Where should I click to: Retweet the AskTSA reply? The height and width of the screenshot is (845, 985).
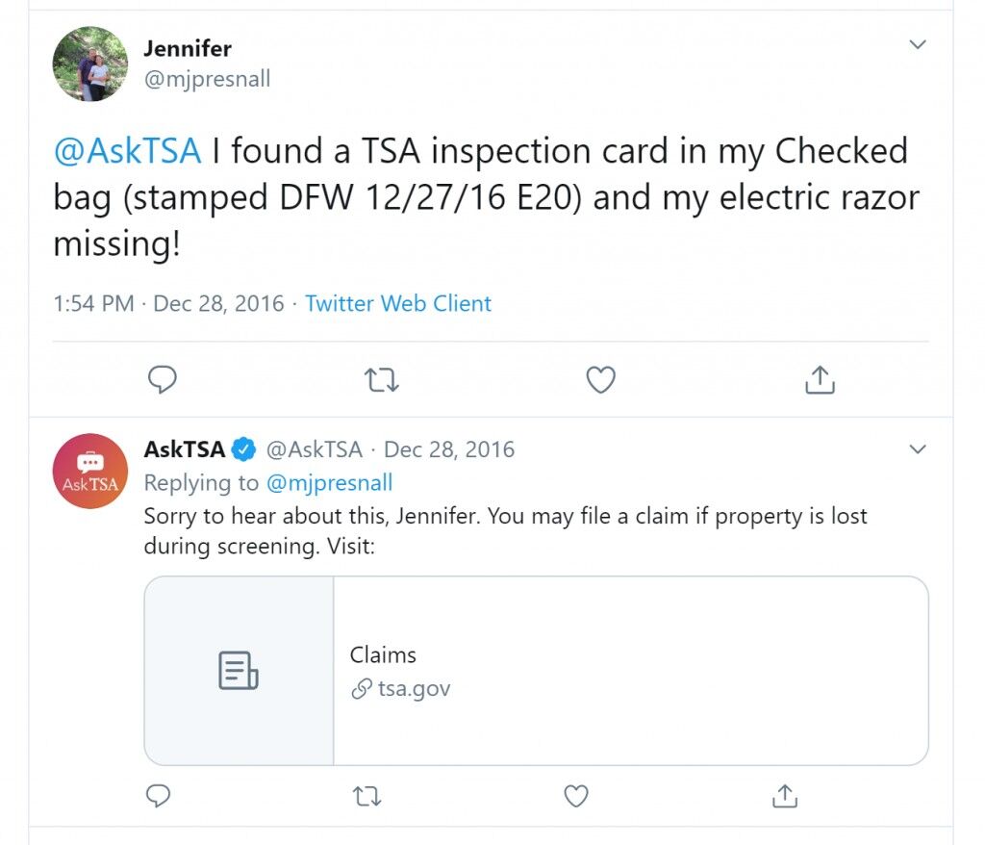click(366, 797)
